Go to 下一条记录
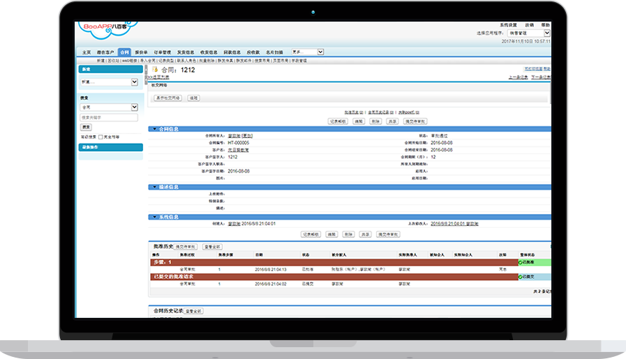626x359 pixels. pos(541,77)
